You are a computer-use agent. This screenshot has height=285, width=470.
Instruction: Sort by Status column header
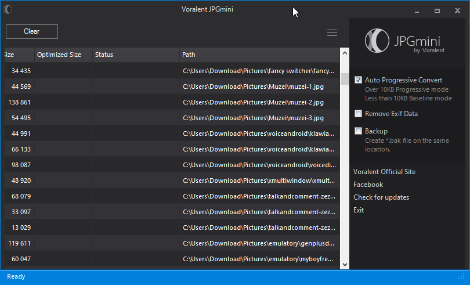point(136,55)
